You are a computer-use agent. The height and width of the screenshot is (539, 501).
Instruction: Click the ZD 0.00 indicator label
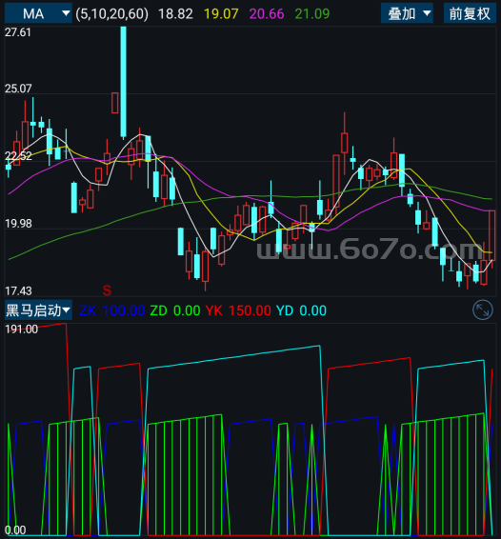click(175, 310)
